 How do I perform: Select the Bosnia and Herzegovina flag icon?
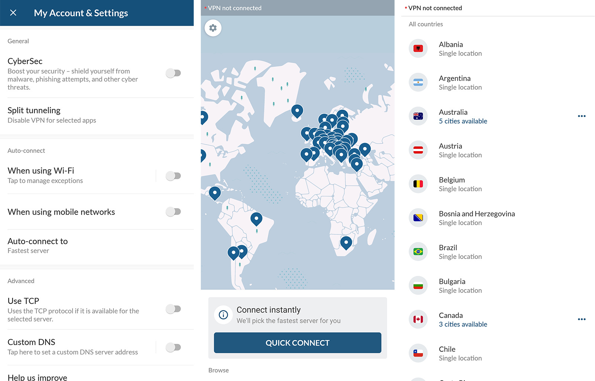point(418,218)
